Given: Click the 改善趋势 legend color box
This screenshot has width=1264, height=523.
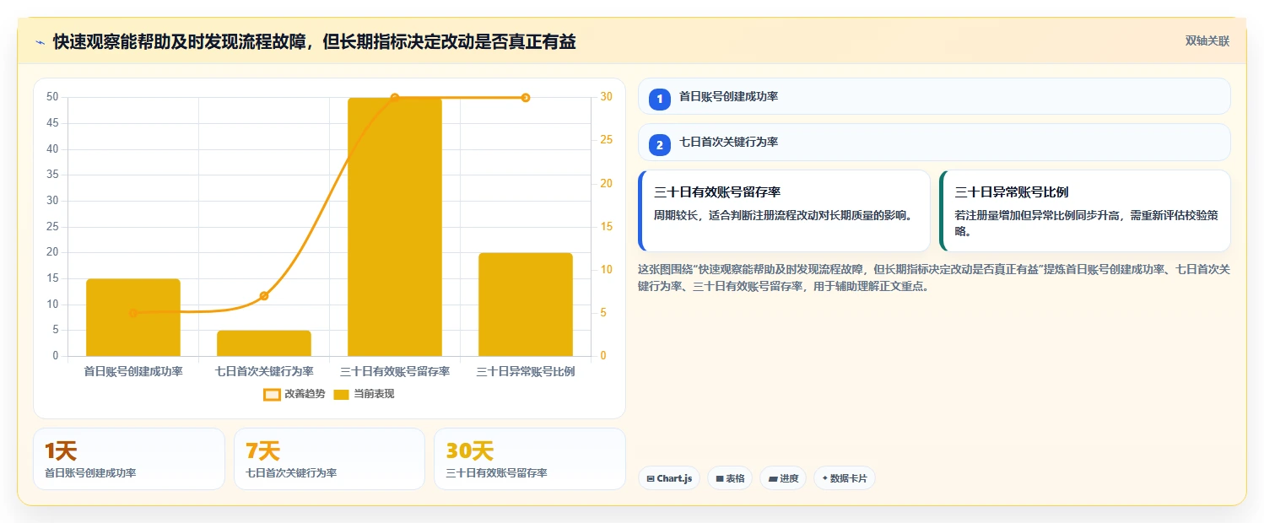Looking at the screenshot, I should pos(272,394).
